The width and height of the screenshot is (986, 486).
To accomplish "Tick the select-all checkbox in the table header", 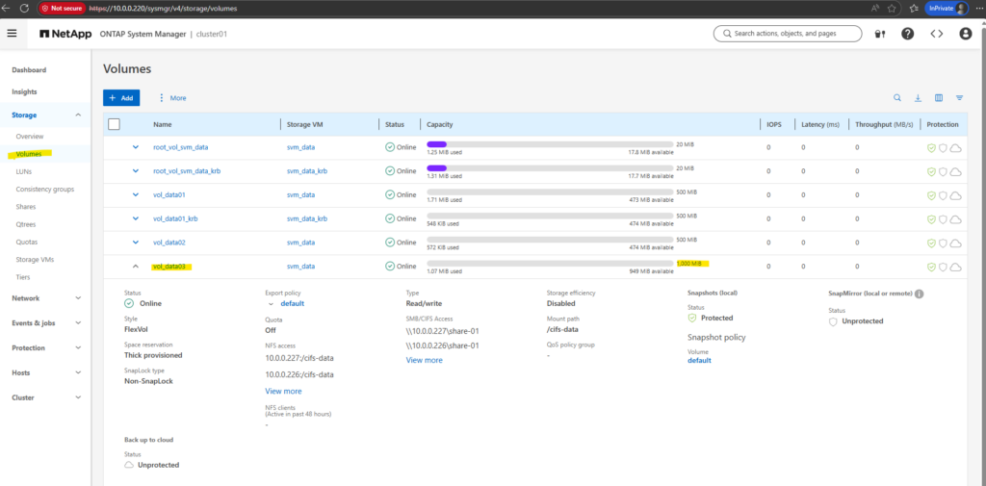I will click(x=114, y=124).
